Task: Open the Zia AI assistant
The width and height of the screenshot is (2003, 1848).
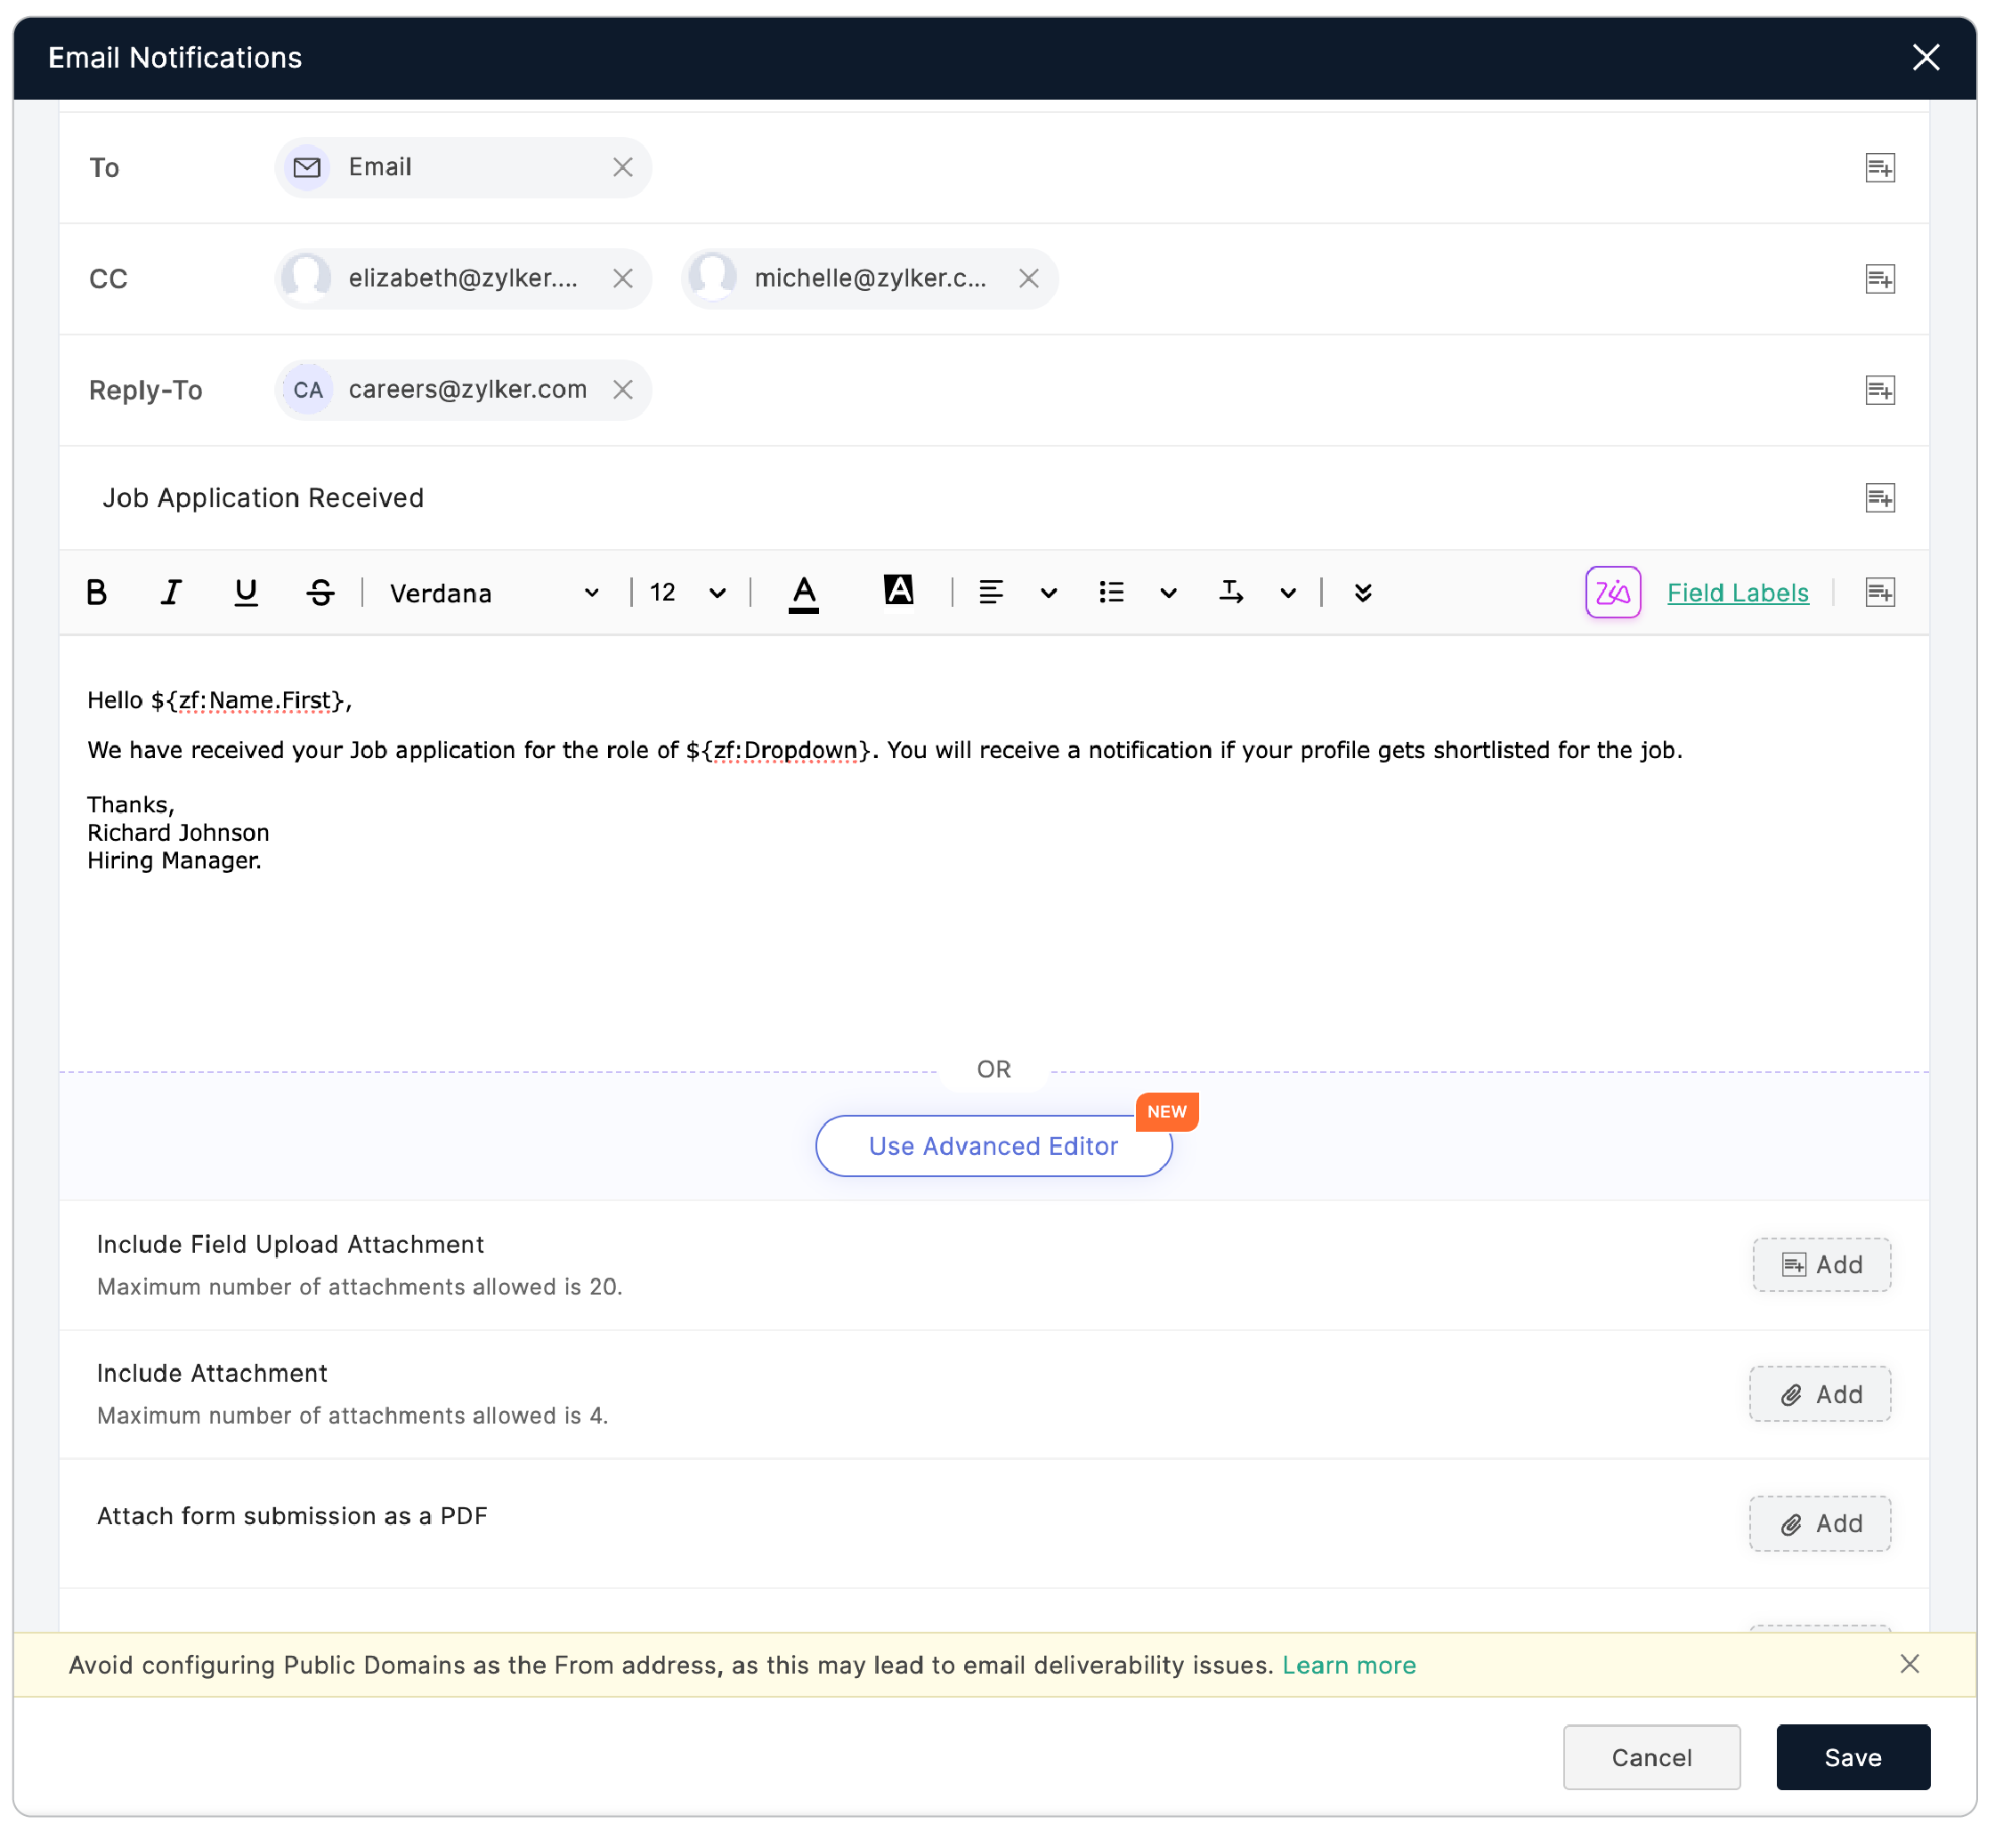Action: click(x=1612, y=592)
